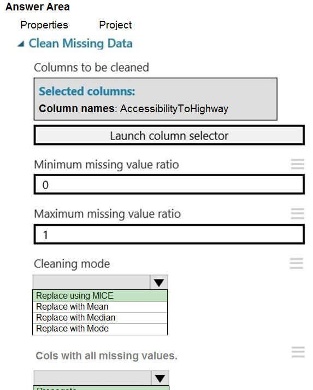
Task: Click the Launch column selector button
Action: click(169, 136)
